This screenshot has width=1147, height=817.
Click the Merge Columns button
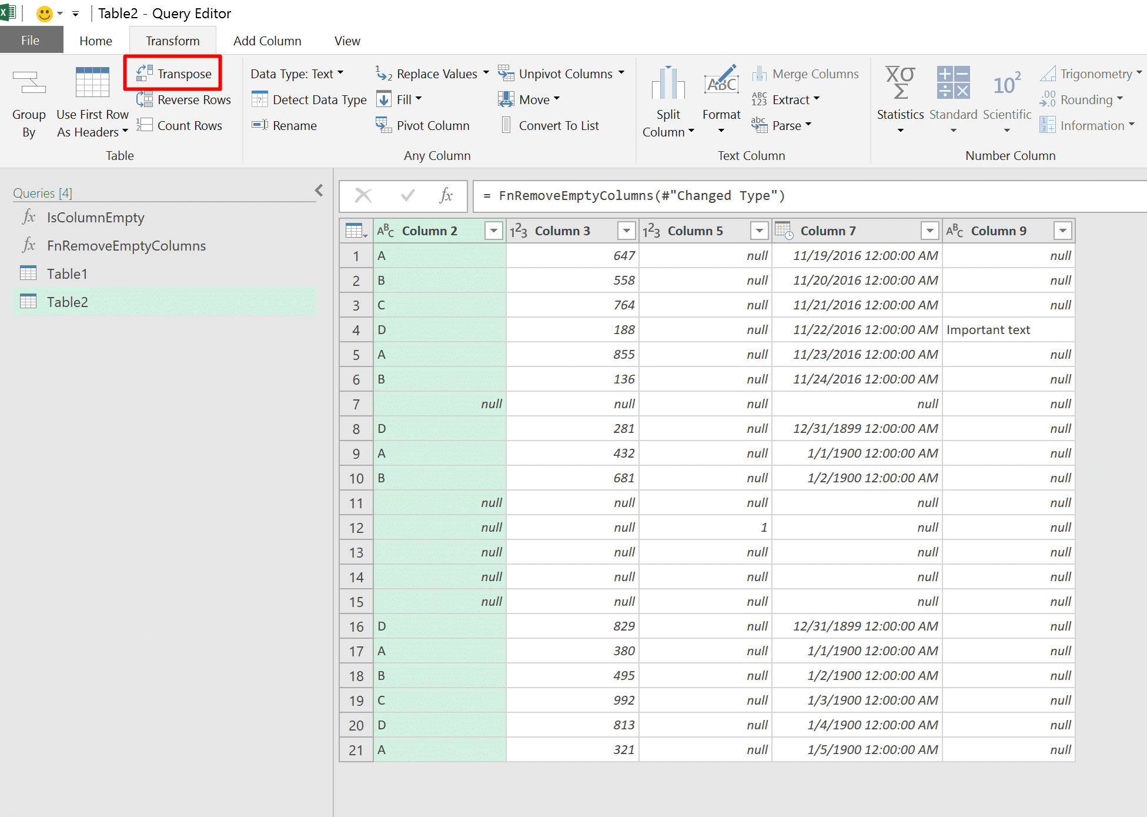click(805, 74)
